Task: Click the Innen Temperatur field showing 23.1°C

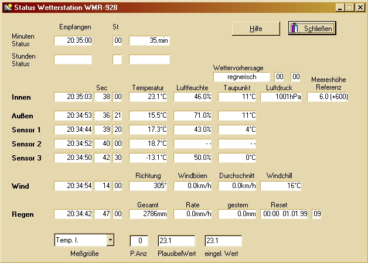Action: (149, 97)
